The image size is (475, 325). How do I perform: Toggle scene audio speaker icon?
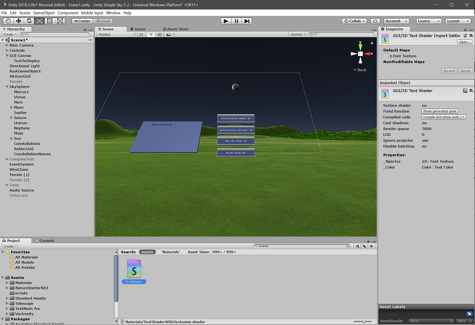point(160,34)
